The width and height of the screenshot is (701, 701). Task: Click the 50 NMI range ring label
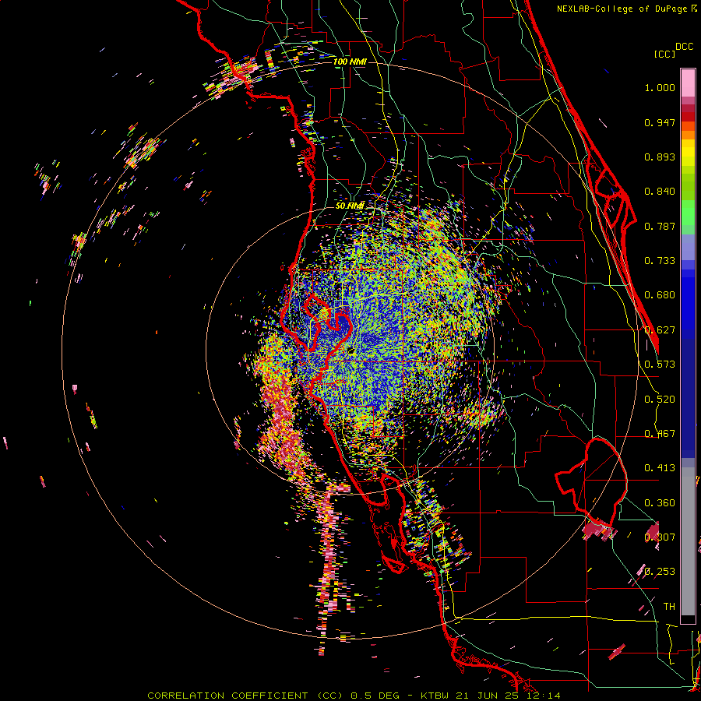click(x=350, y=206)
